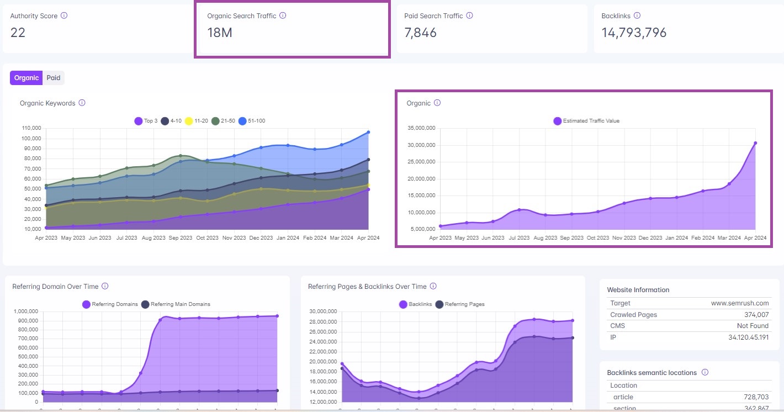Toggle the Estimated Traffic Value legend
This screenshot has width=784, height=412.
pos(586,121)
